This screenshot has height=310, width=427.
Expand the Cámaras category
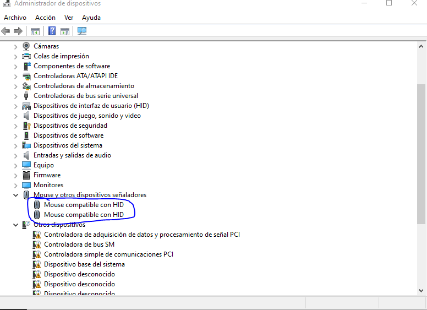pyautogui.click(x=15, y=47)
